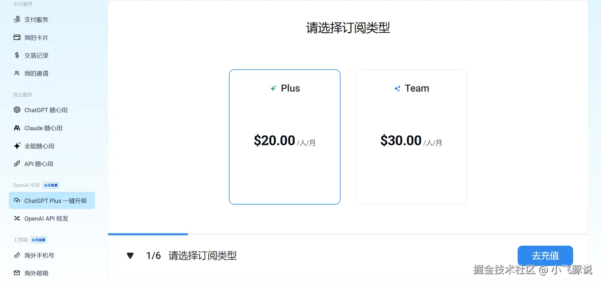Click the 海外邮箱 envelope icon
Viewport: 601px width, 284px height.
click(x=17, y=273)
